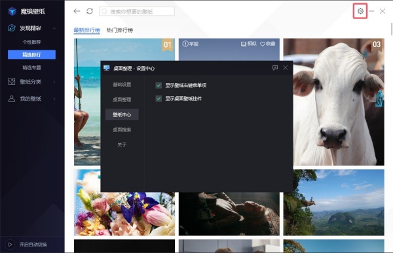The width and height of the screenshot is (393, 253).
Task: Toggle 显示壁纸右键菜单项 checkbox
Action: coord(159,86)
